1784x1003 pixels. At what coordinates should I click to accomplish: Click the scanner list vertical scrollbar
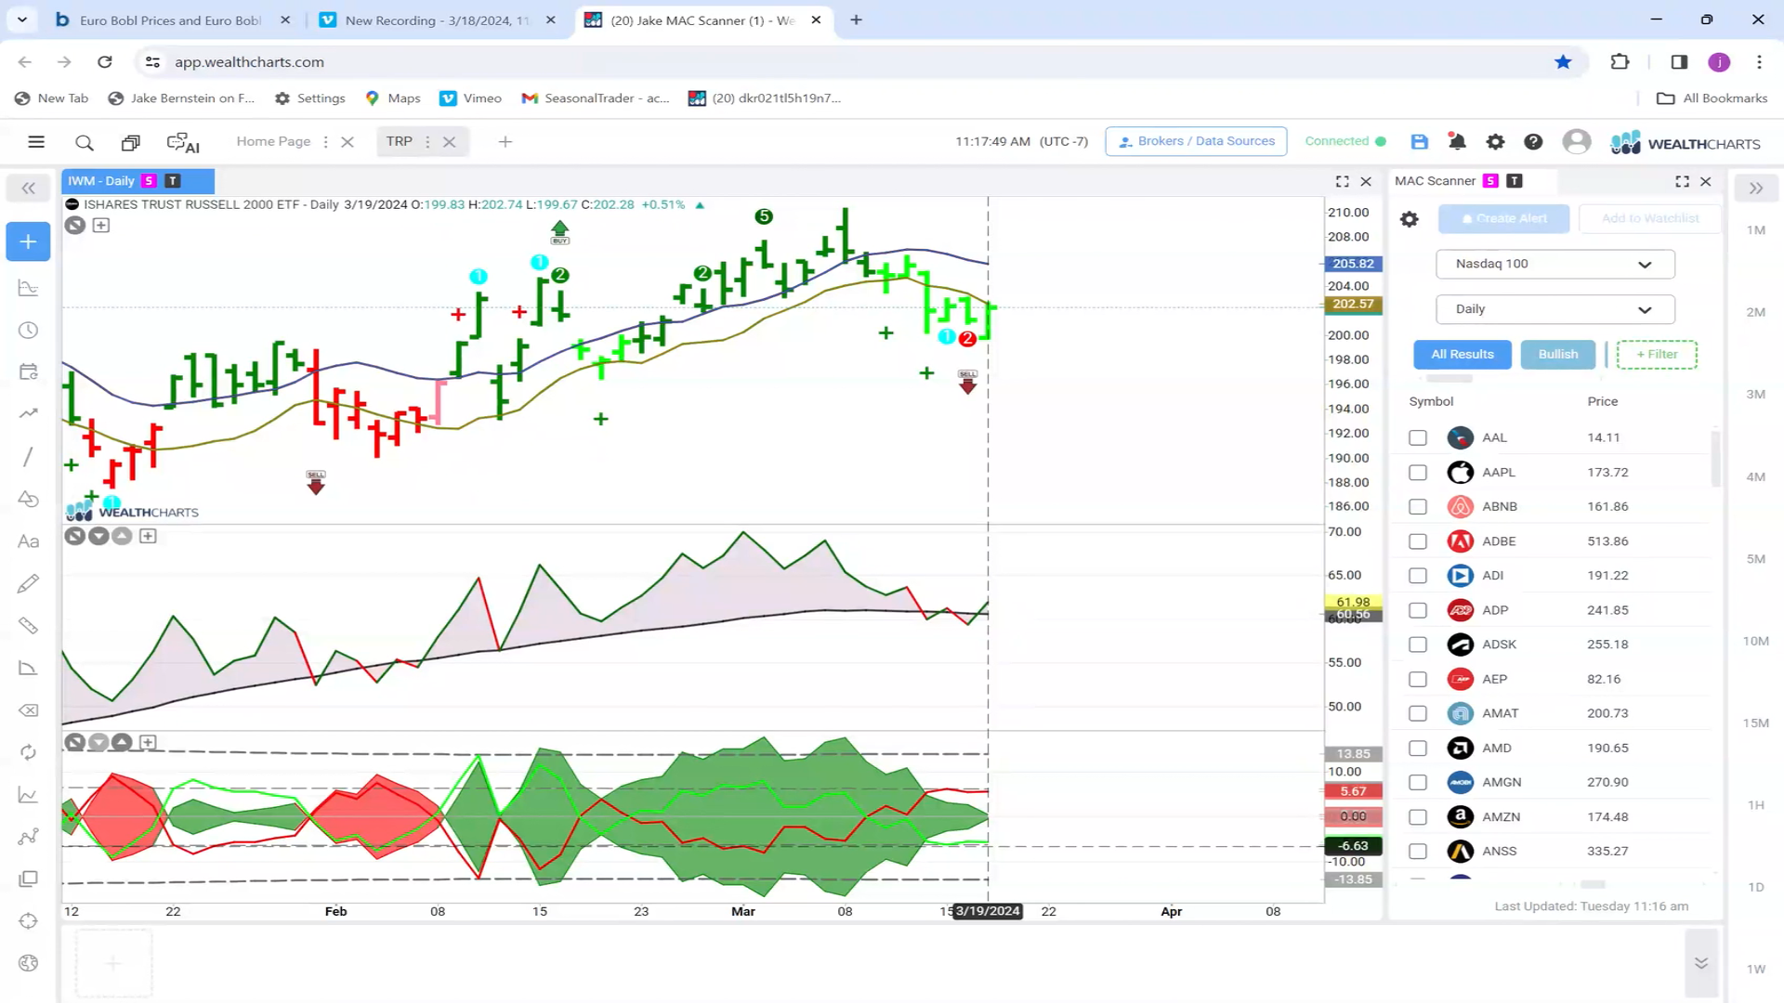pyautogui.click(x=1714, y=459)
